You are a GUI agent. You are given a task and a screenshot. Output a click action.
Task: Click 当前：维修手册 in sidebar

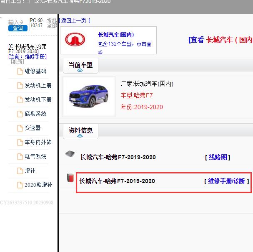28,56
